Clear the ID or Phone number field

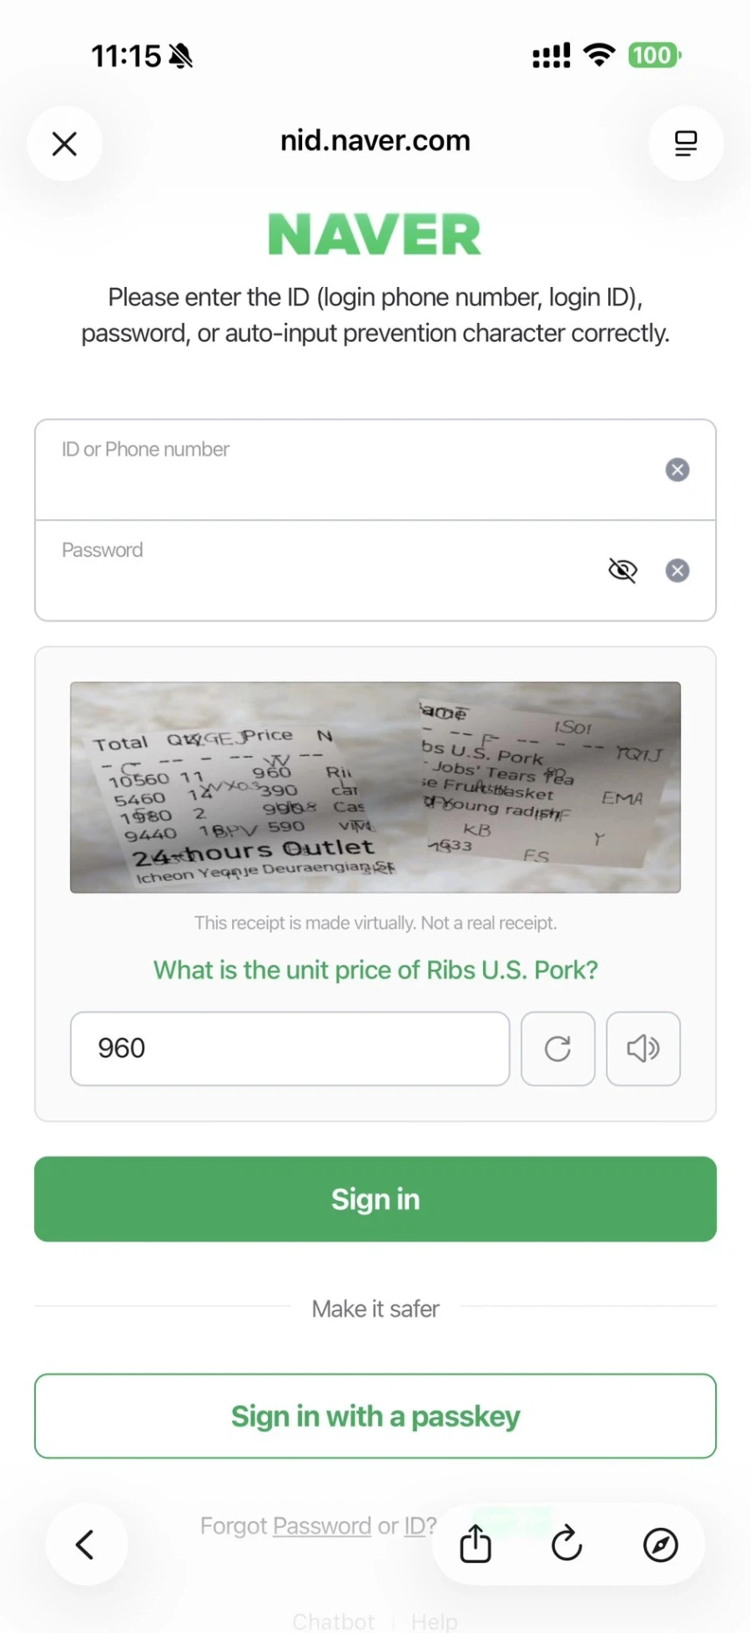(677, 470)
